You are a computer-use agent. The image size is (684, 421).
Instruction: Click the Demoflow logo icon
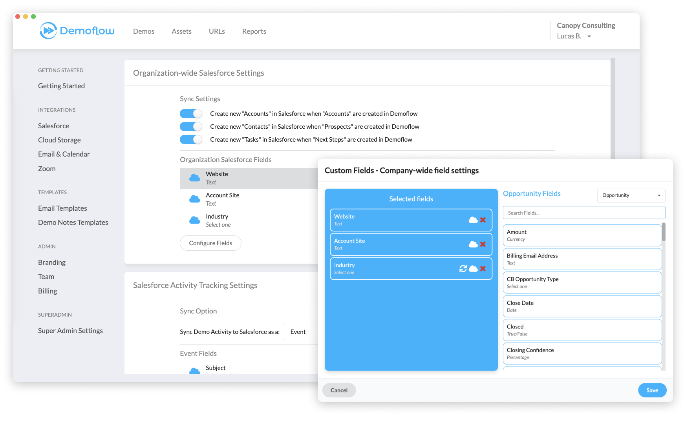coord(48,31)
